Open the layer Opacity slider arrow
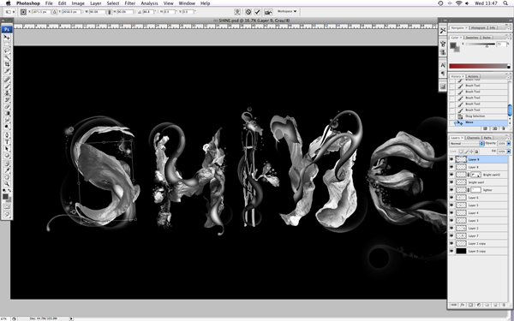This screenshot has height=321, width=514. click(509, 144)
